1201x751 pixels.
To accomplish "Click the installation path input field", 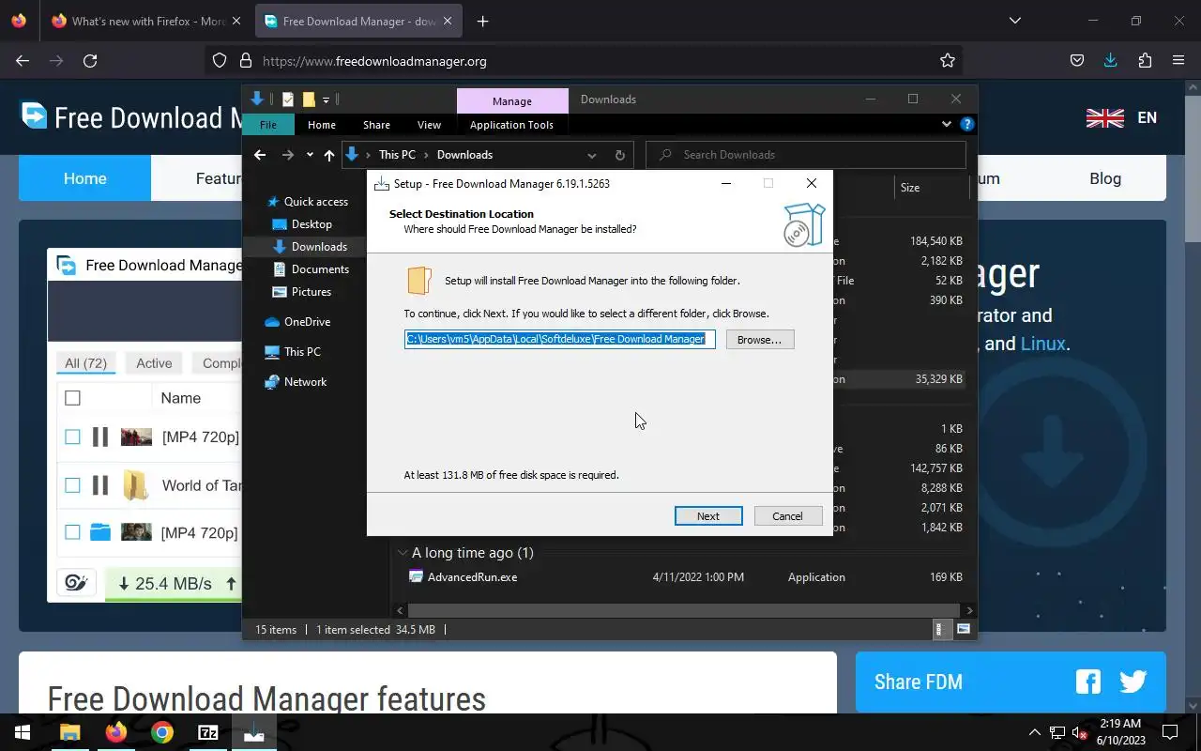I will [560, 339].
